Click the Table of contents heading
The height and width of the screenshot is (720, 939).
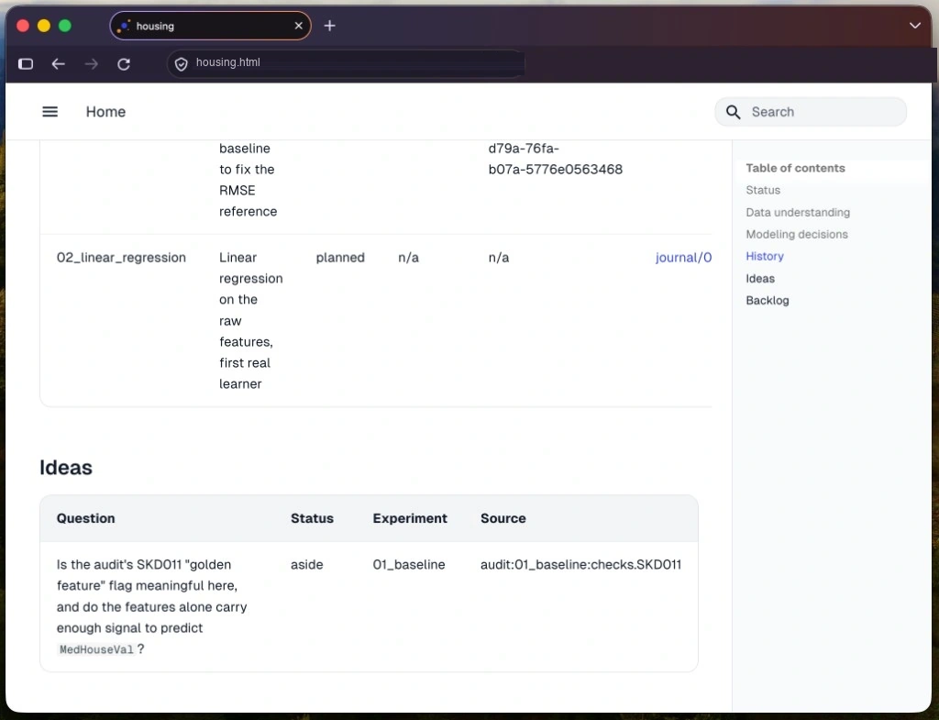795,169
